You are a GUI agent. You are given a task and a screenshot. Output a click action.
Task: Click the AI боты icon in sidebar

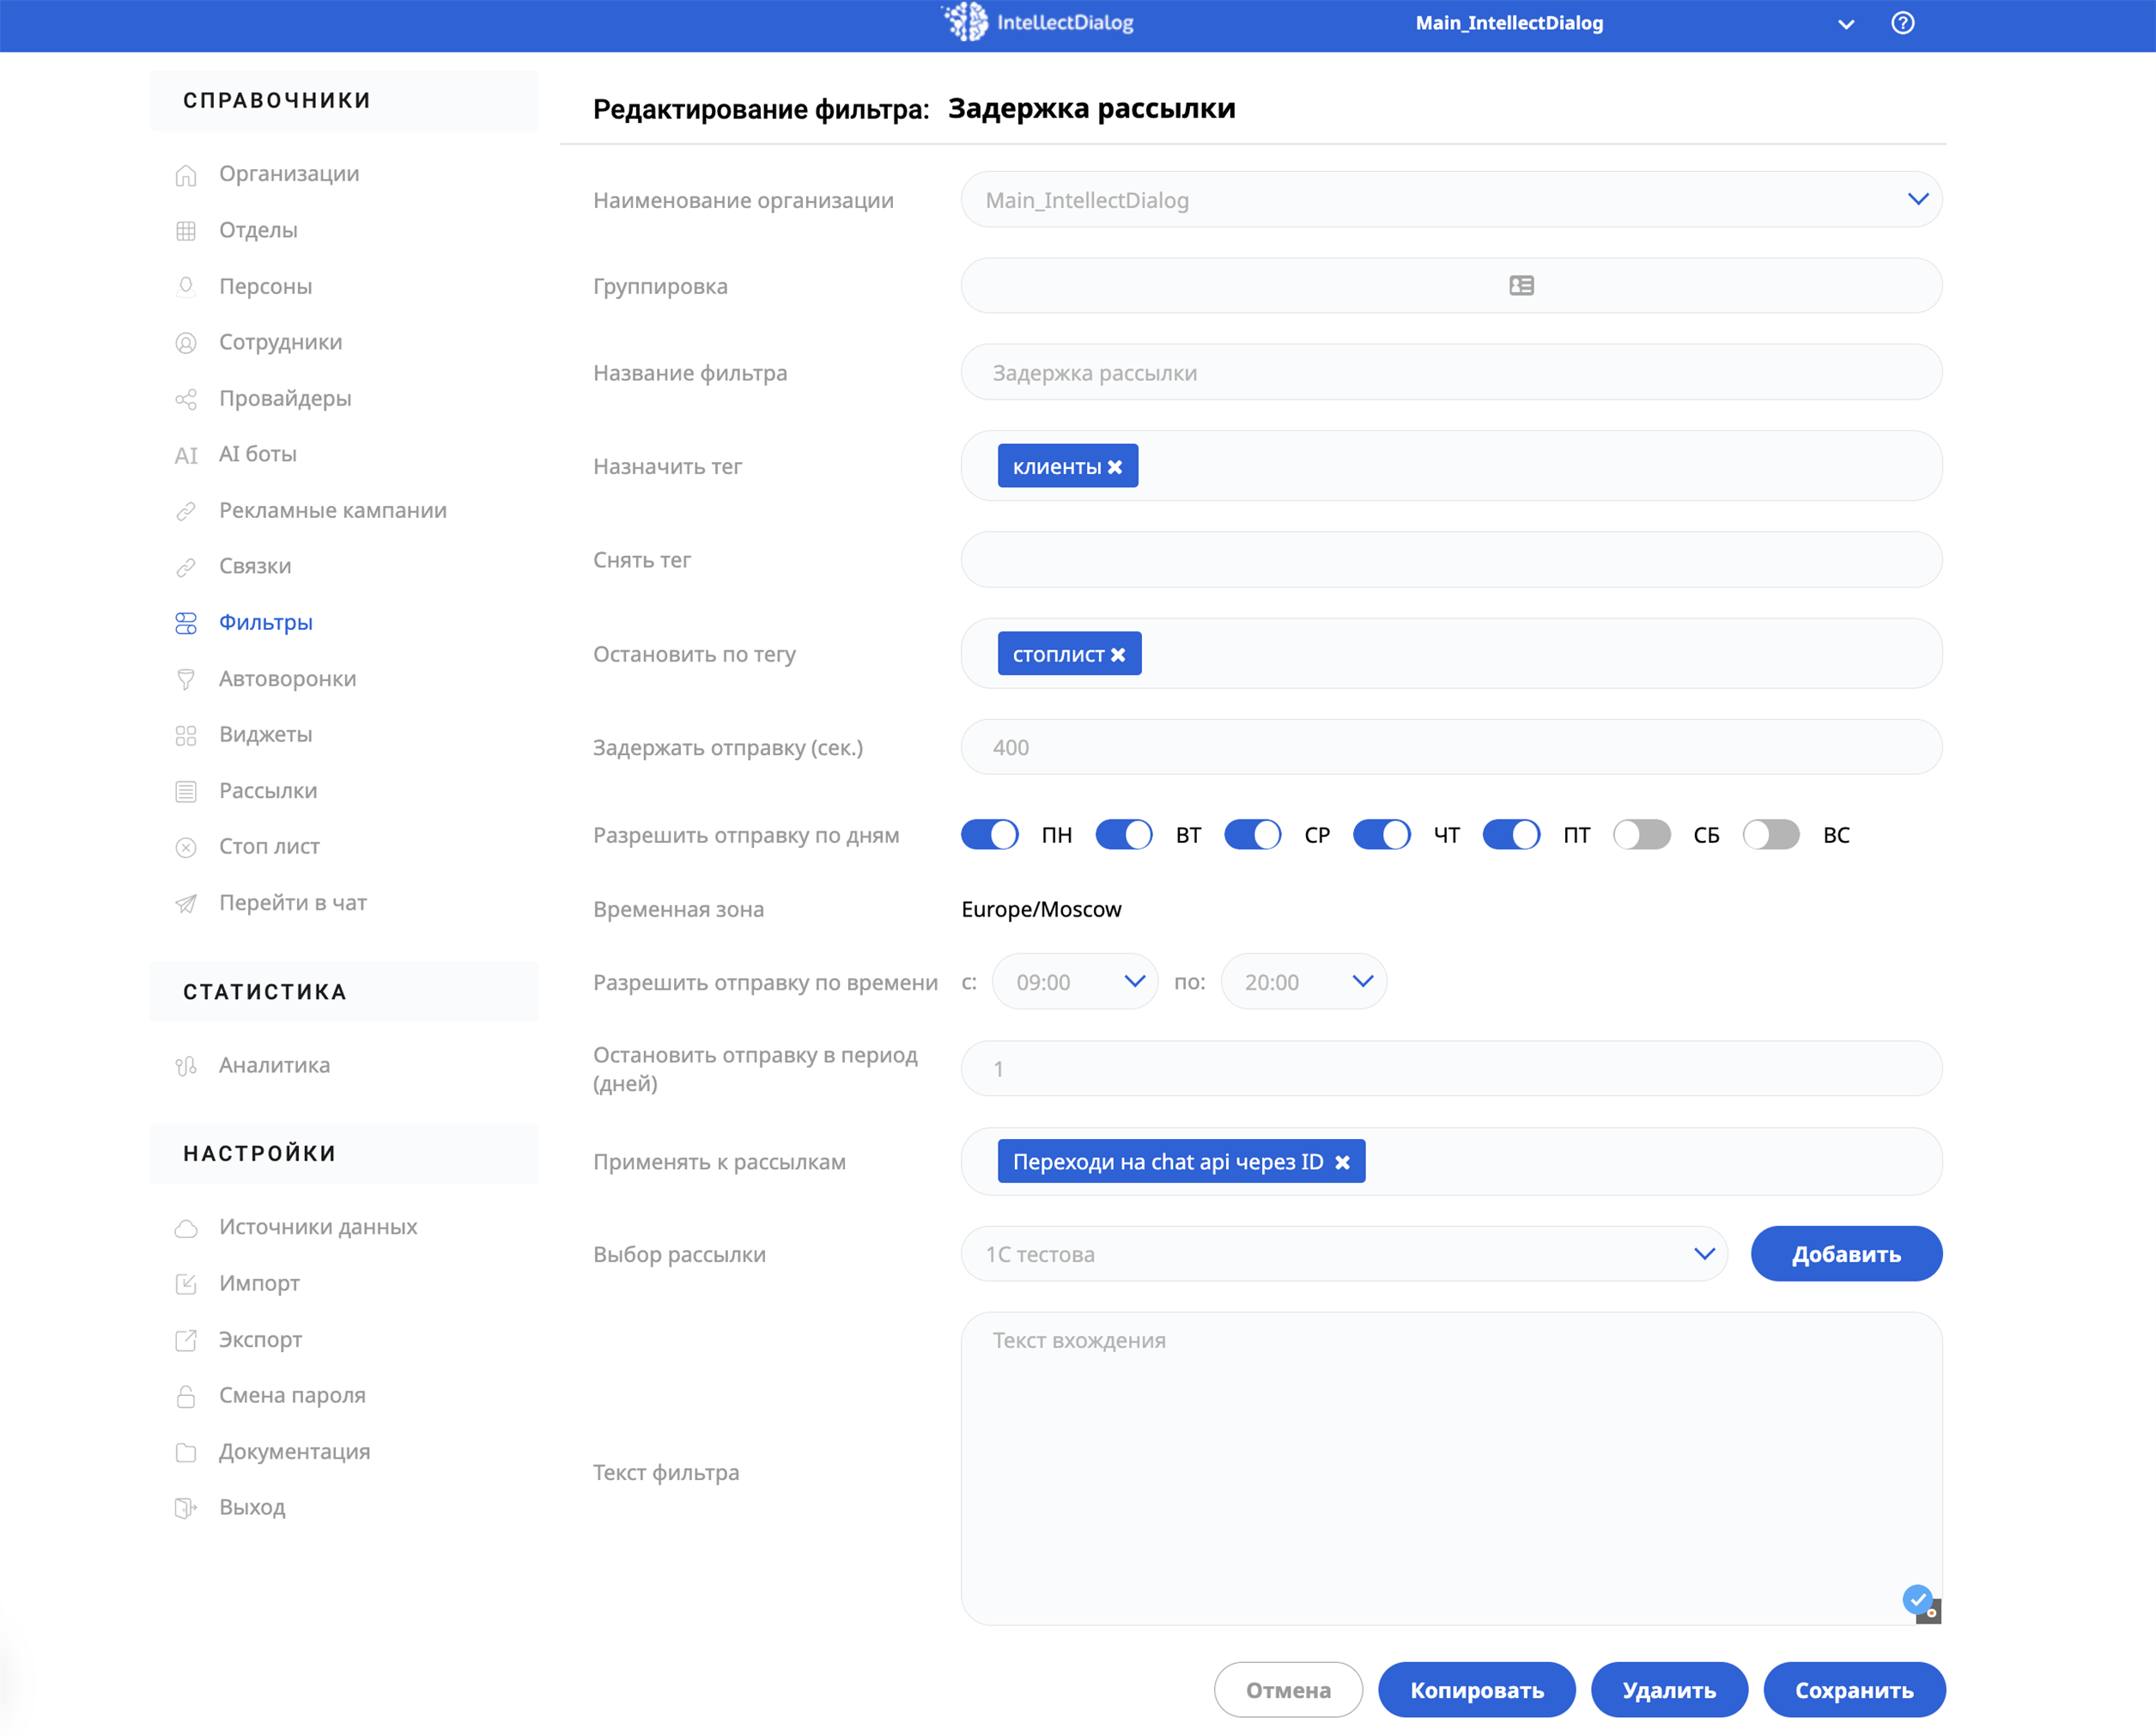[186, 455]
